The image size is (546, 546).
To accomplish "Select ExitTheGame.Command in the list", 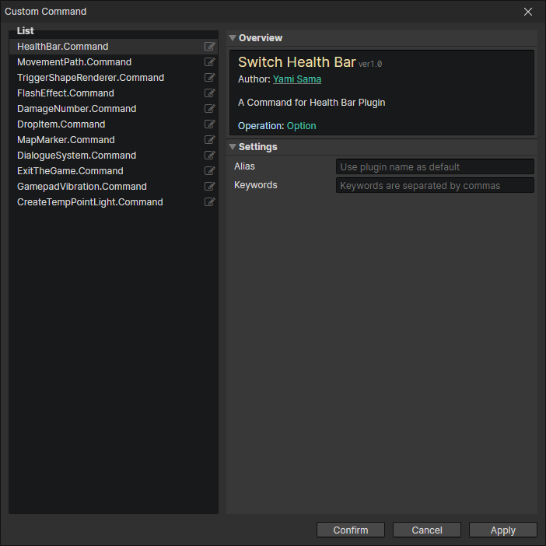I will pyautogui.click(x=114, y=170).
